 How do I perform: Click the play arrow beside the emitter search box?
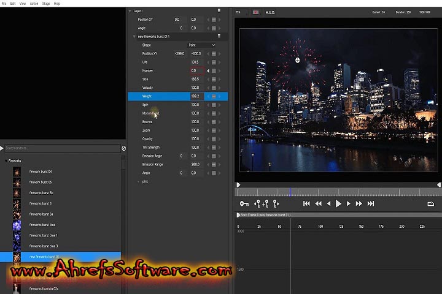(x=2, y=148)
